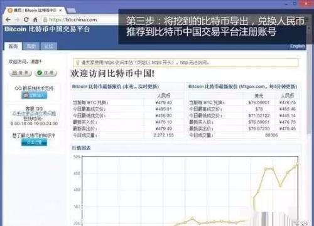Open the 点击这里咨询交易问题 link
The image size is (314, 226).
[x=34, y=113]
